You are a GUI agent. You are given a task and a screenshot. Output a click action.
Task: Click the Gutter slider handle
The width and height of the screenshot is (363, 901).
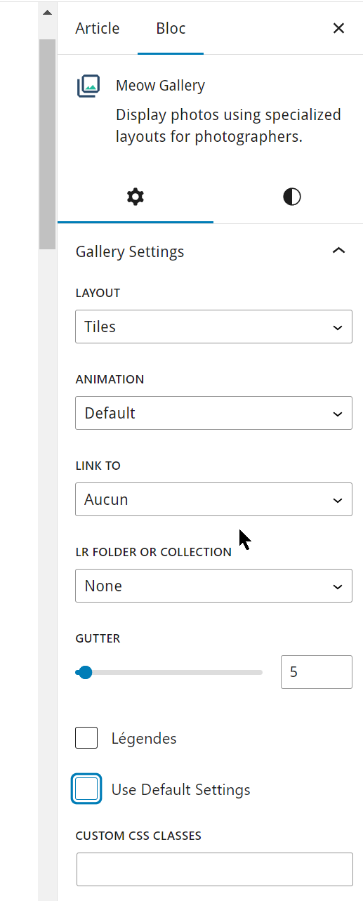point(85,673)
